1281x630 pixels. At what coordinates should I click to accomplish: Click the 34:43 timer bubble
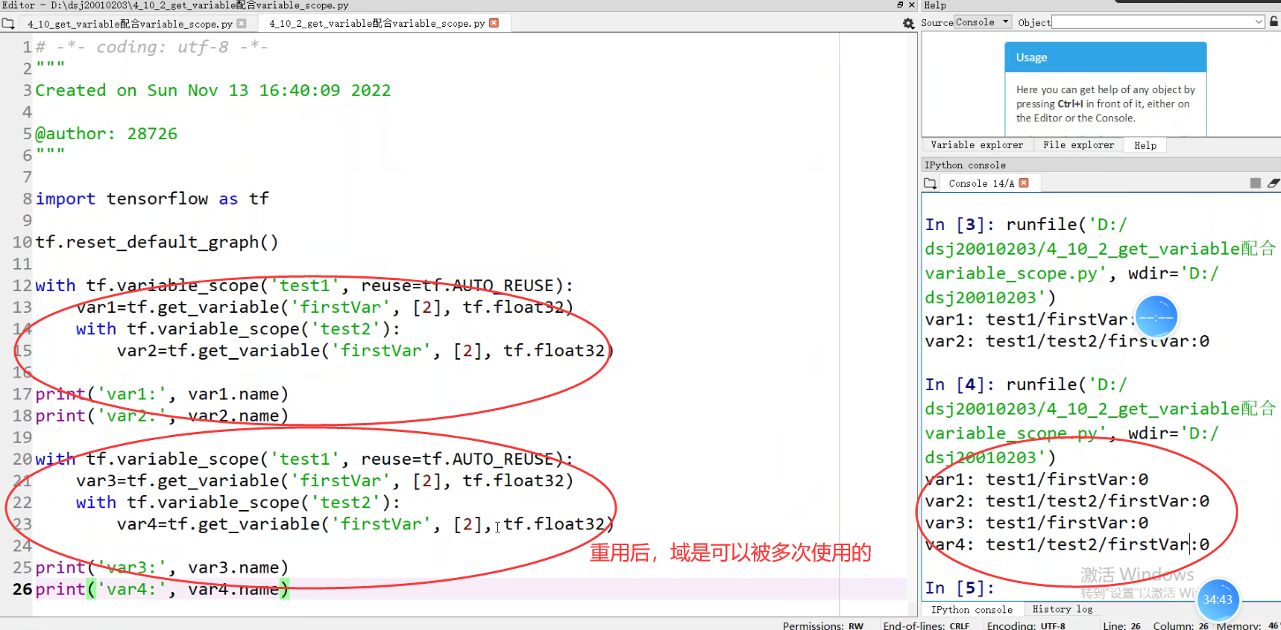[1218, 599]
